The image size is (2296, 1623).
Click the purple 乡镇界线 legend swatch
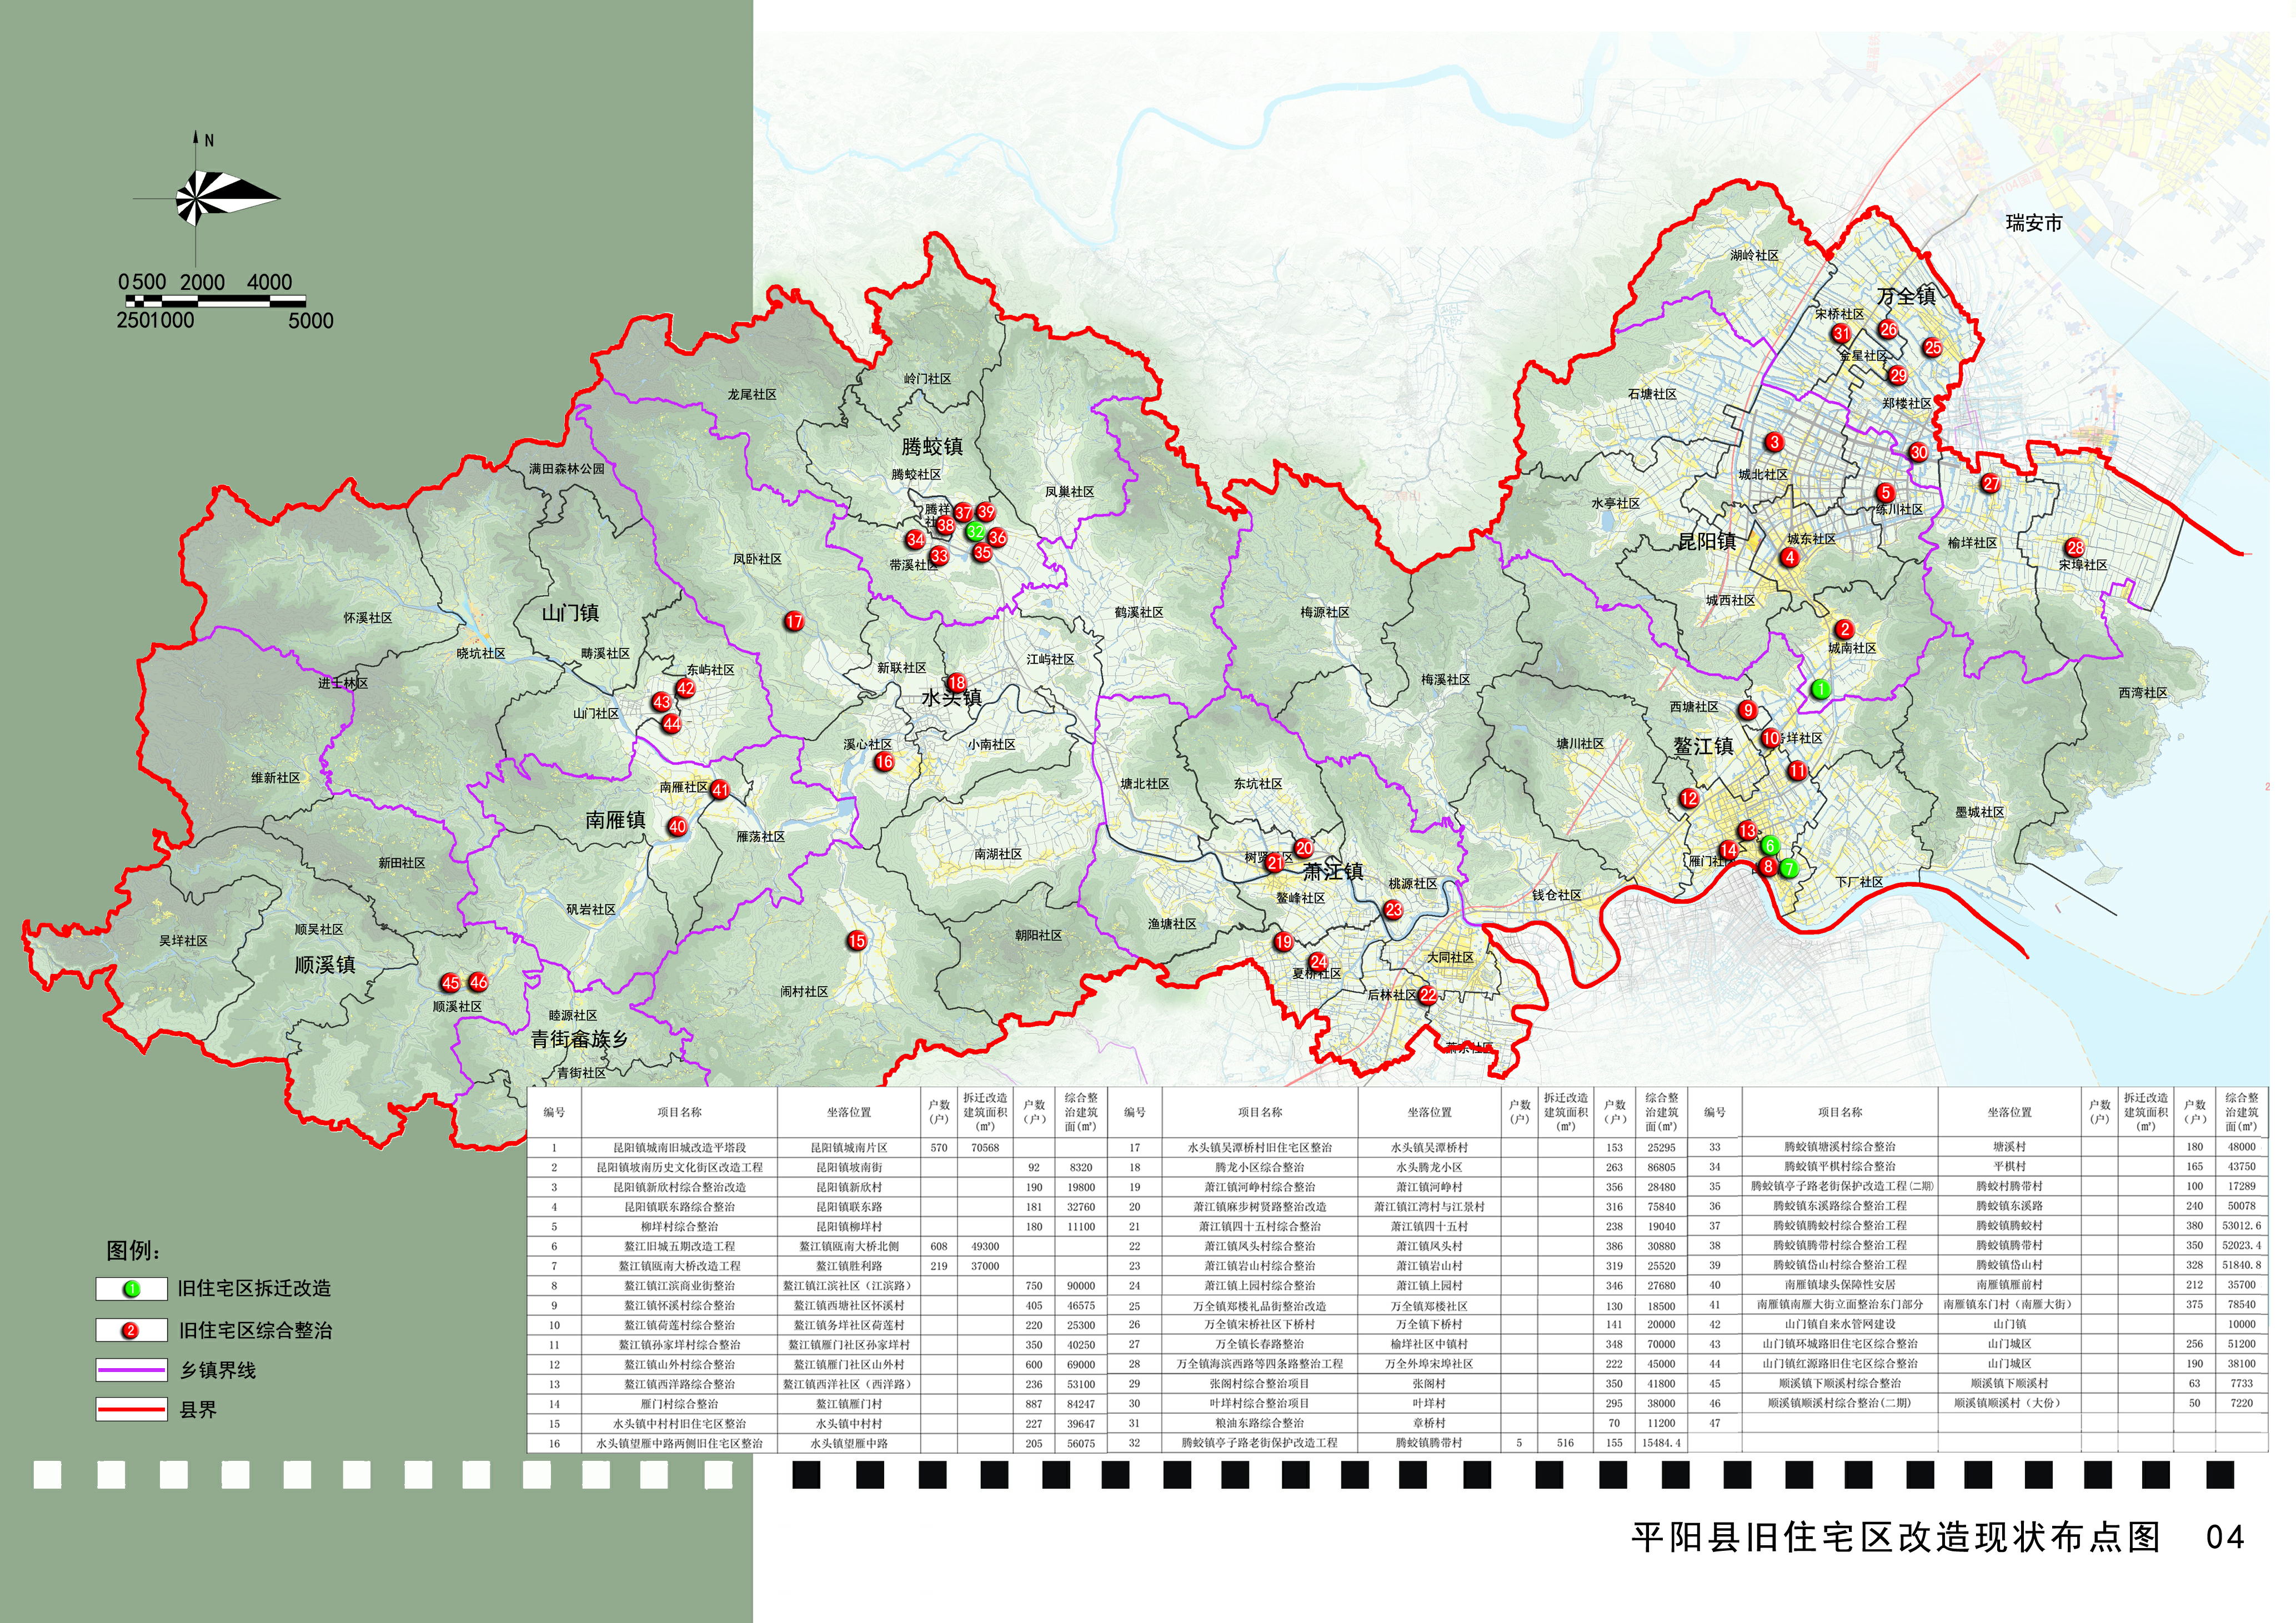(x=131, y=1369)
